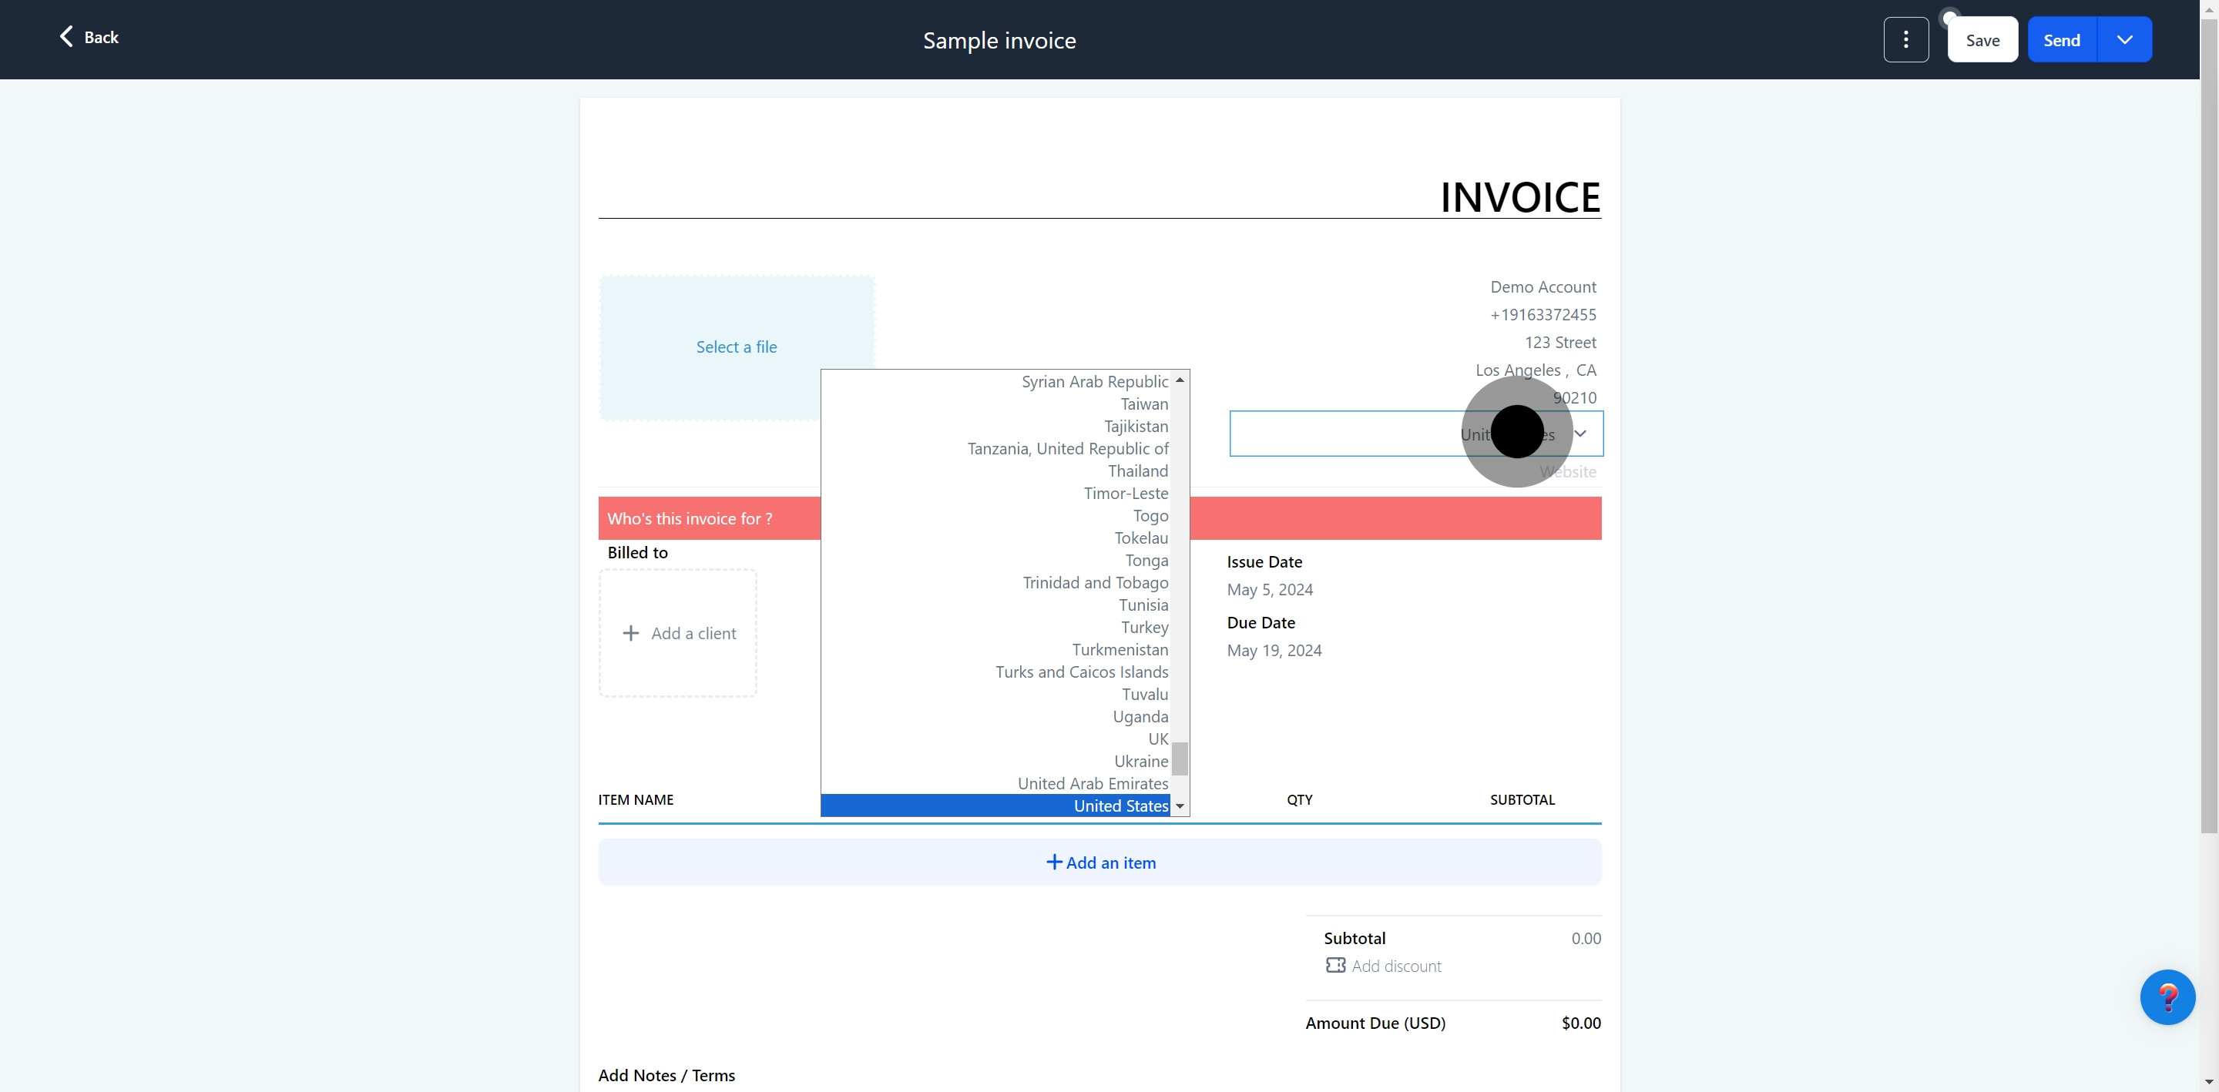Click the Back arrow icon
This screenshot has width=2219, height=1092.
(65, 36)
